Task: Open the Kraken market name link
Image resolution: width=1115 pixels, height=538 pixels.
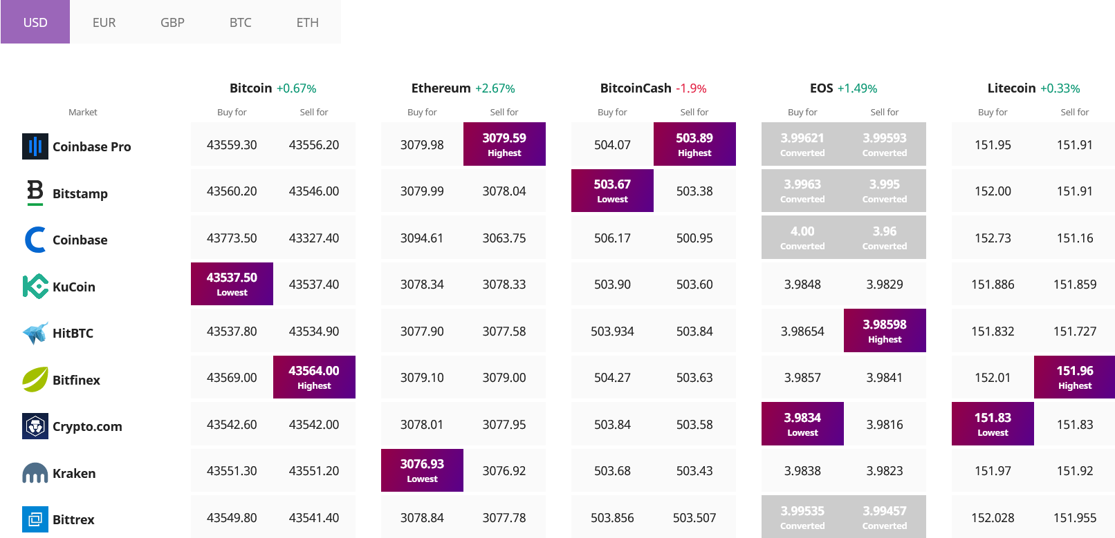Action: pyautogui.click(x=74, y=473)
